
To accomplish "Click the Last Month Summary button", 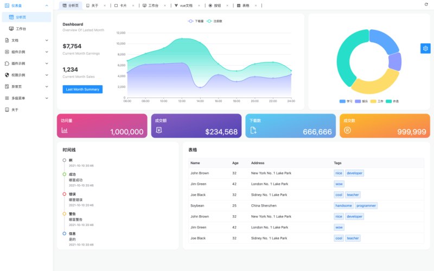I will coord(82,89).
